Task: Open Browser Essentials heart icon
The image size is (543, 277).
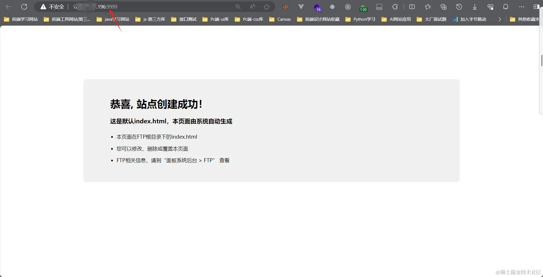Action: click(x=490, y=7)
